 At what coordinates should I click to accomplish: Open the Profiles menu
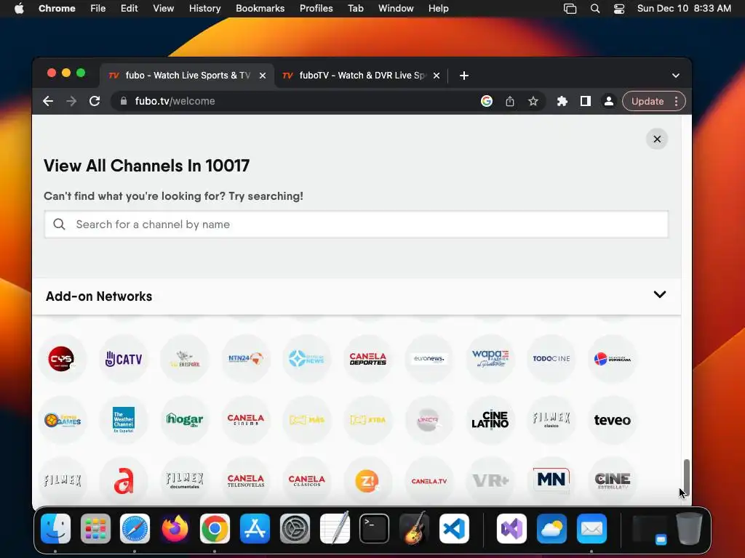click(x=316, y=9)
